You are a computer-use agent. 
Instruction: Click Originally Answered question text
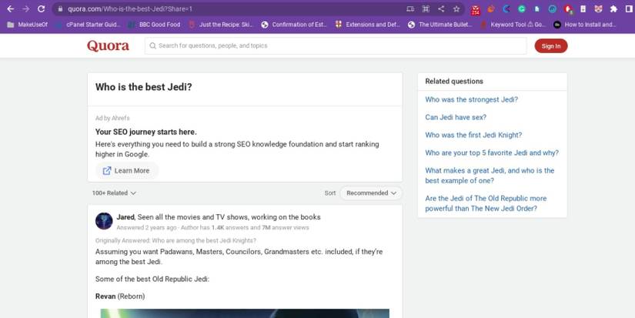(x=175, y=241)
